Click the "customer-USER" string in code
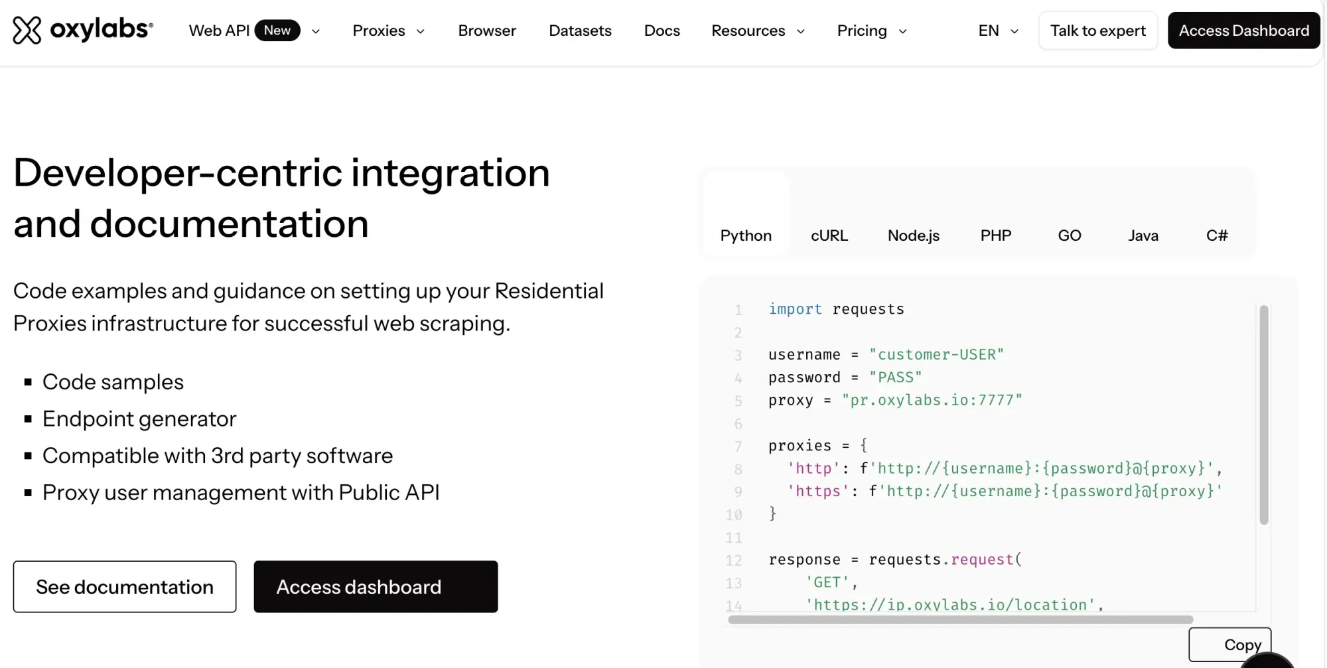 click(x=936, y=354)
